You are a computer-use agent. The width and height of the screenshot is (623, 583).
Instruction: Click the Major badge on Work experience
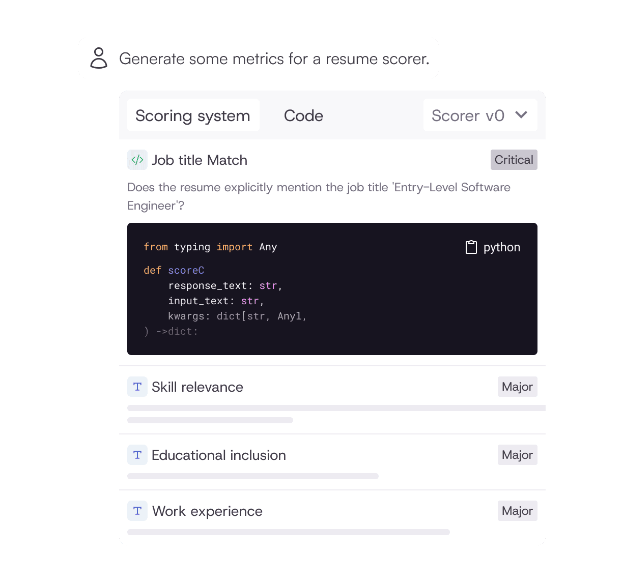(517, 511)
